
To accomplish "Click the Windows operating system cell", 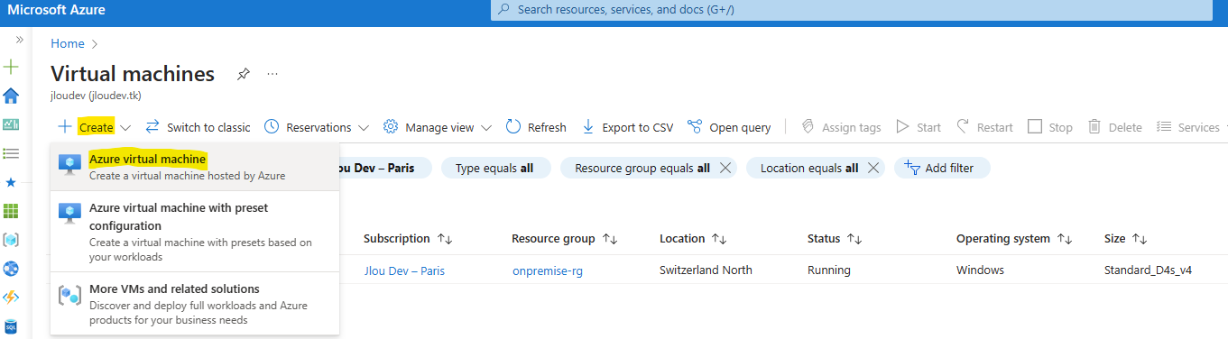I will click(x=980, y=270).
